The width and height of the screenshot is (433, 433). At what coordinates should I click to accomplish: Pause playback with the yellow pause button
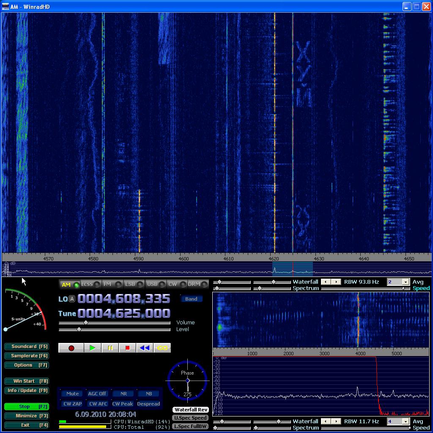coord(110,348)
